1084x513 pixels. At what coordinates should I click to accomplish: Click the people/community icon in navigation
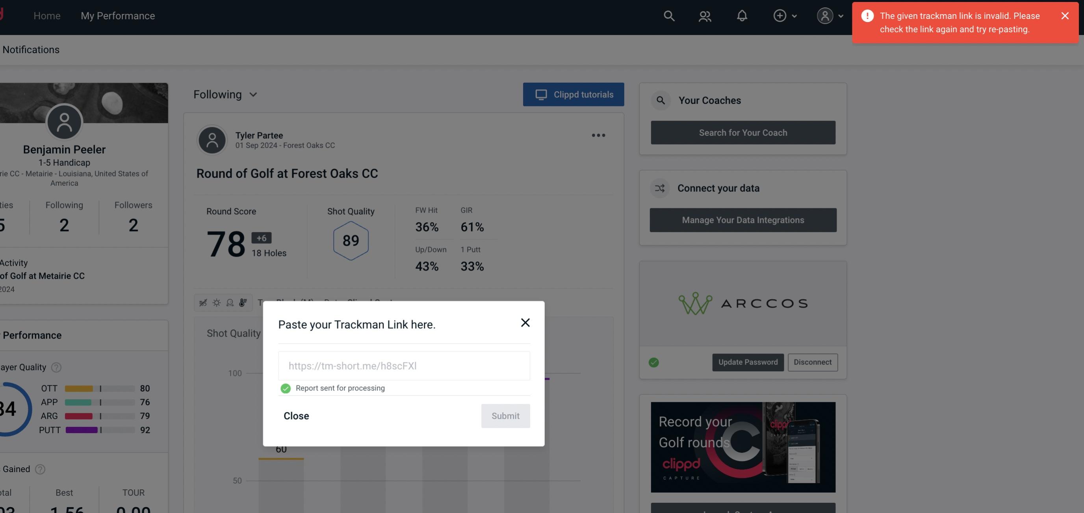(x=704, y=15)
